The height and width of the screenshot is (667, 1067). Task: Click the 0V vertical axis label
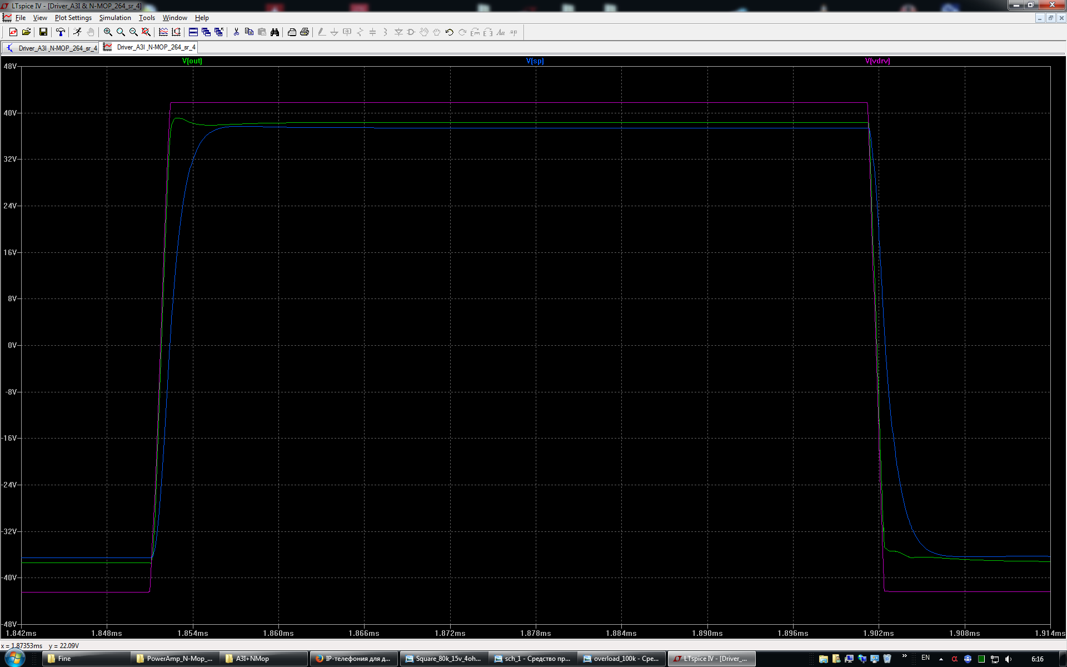point(12,345)
